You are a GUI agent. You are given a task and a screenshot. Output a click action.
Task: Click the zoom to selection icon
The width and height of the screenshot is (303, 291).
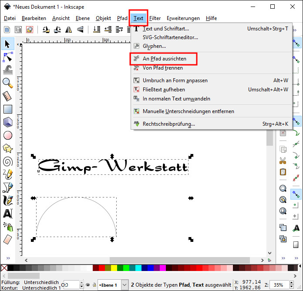[283, 188]
